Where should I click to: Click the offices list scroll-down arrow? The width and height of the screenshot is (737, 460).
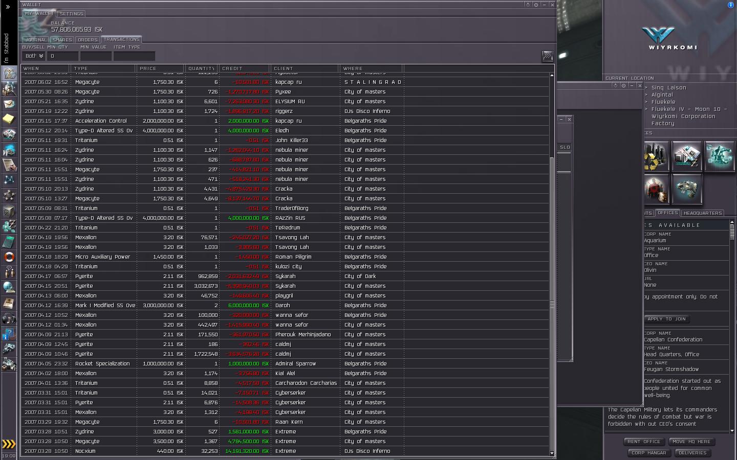click(732, 431)
